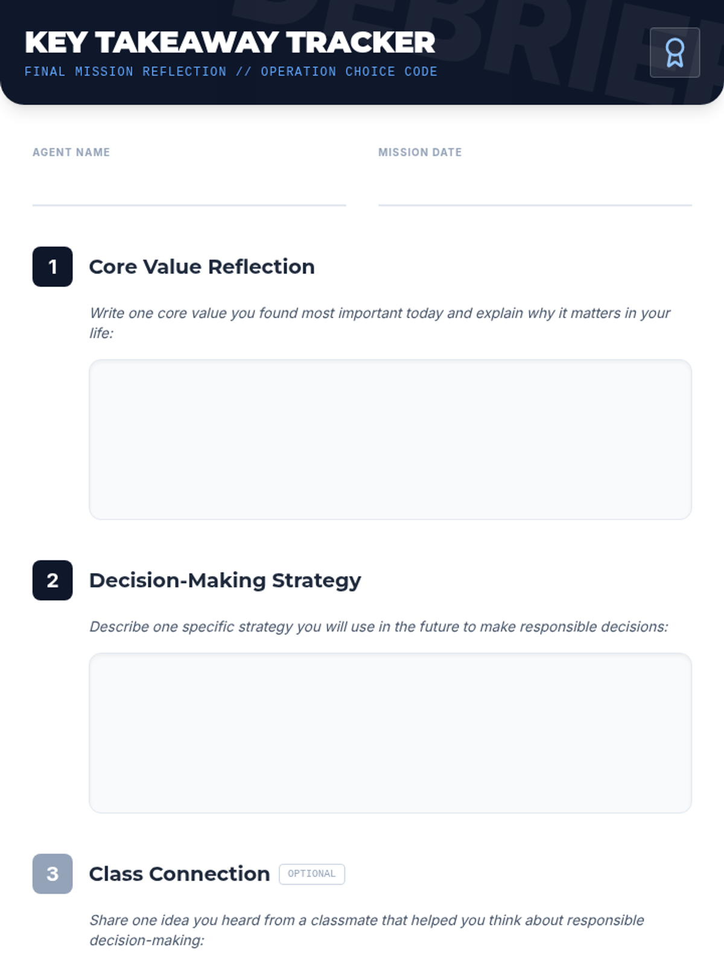Select the number 1 section badge
Viewport: 724px width, 965px height.
(52, 267)
